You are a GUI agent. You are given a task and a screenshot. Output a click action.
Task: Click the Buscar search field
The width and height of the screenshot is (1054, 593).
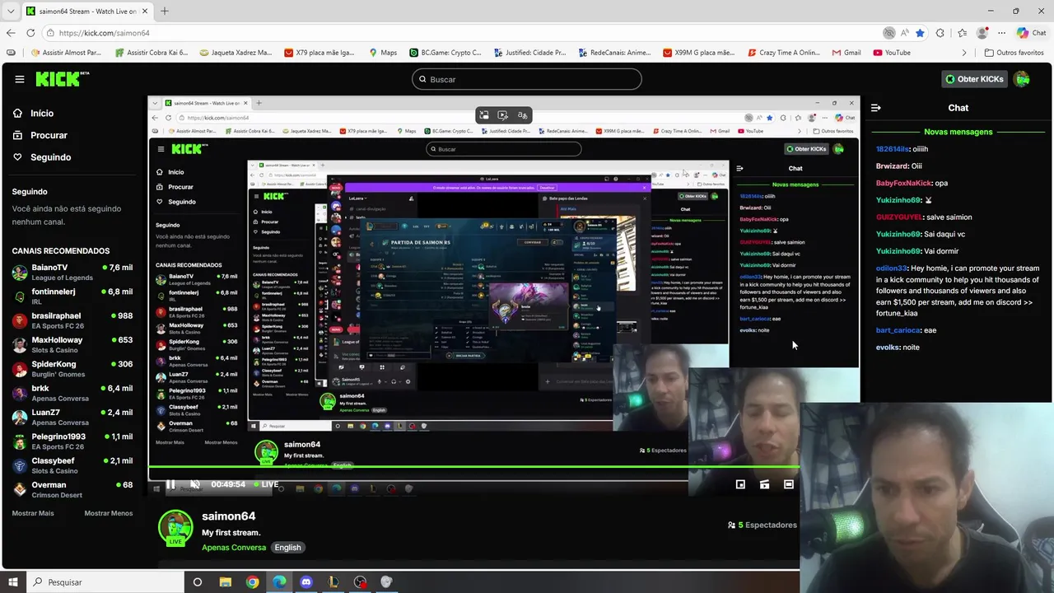(x=527, y=79)
